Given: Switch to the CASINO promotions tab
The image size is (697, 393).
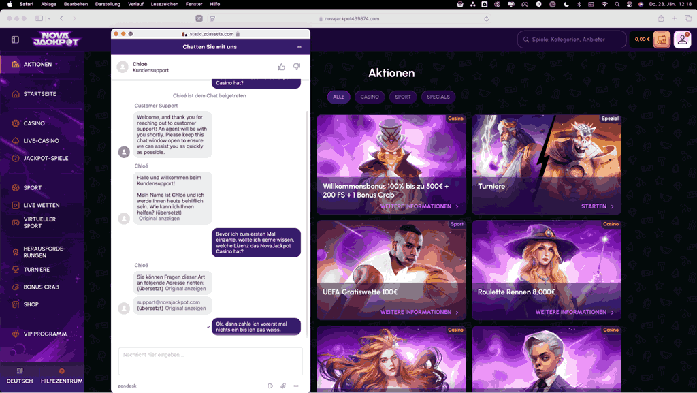Looking at the screenshot, I should tap(370, 97).
